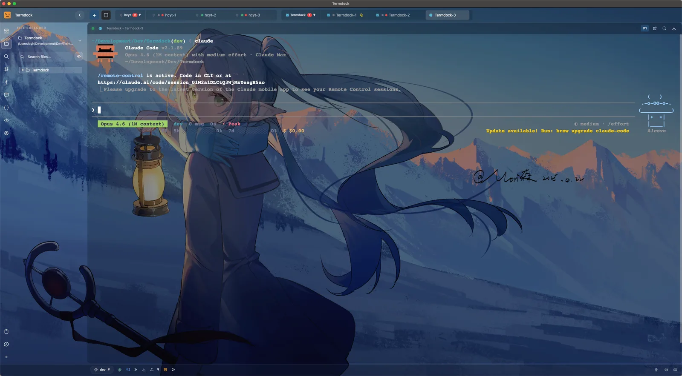Open the source control branch icon in sidebar

pyautogui.click(x=6, y=69)
